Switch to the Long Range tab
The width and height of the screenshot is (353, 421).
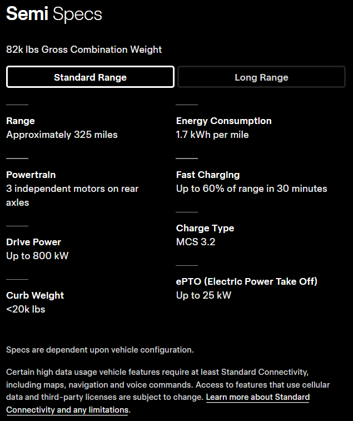click(261, 77)
